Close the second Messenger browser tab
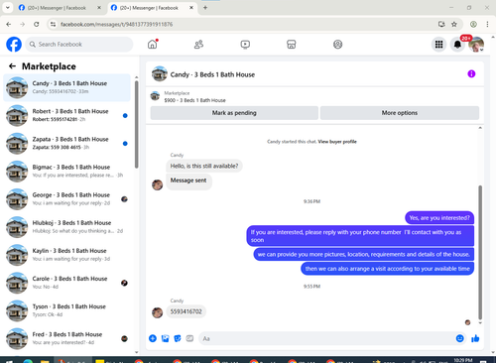Viewport: 496px width, 363px height. [191, 8]
